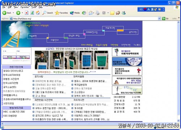This screenshot has width=181, height=130.
Task: Open the Favorites menu in the menu bar
Action: click(x=25, y=7)
